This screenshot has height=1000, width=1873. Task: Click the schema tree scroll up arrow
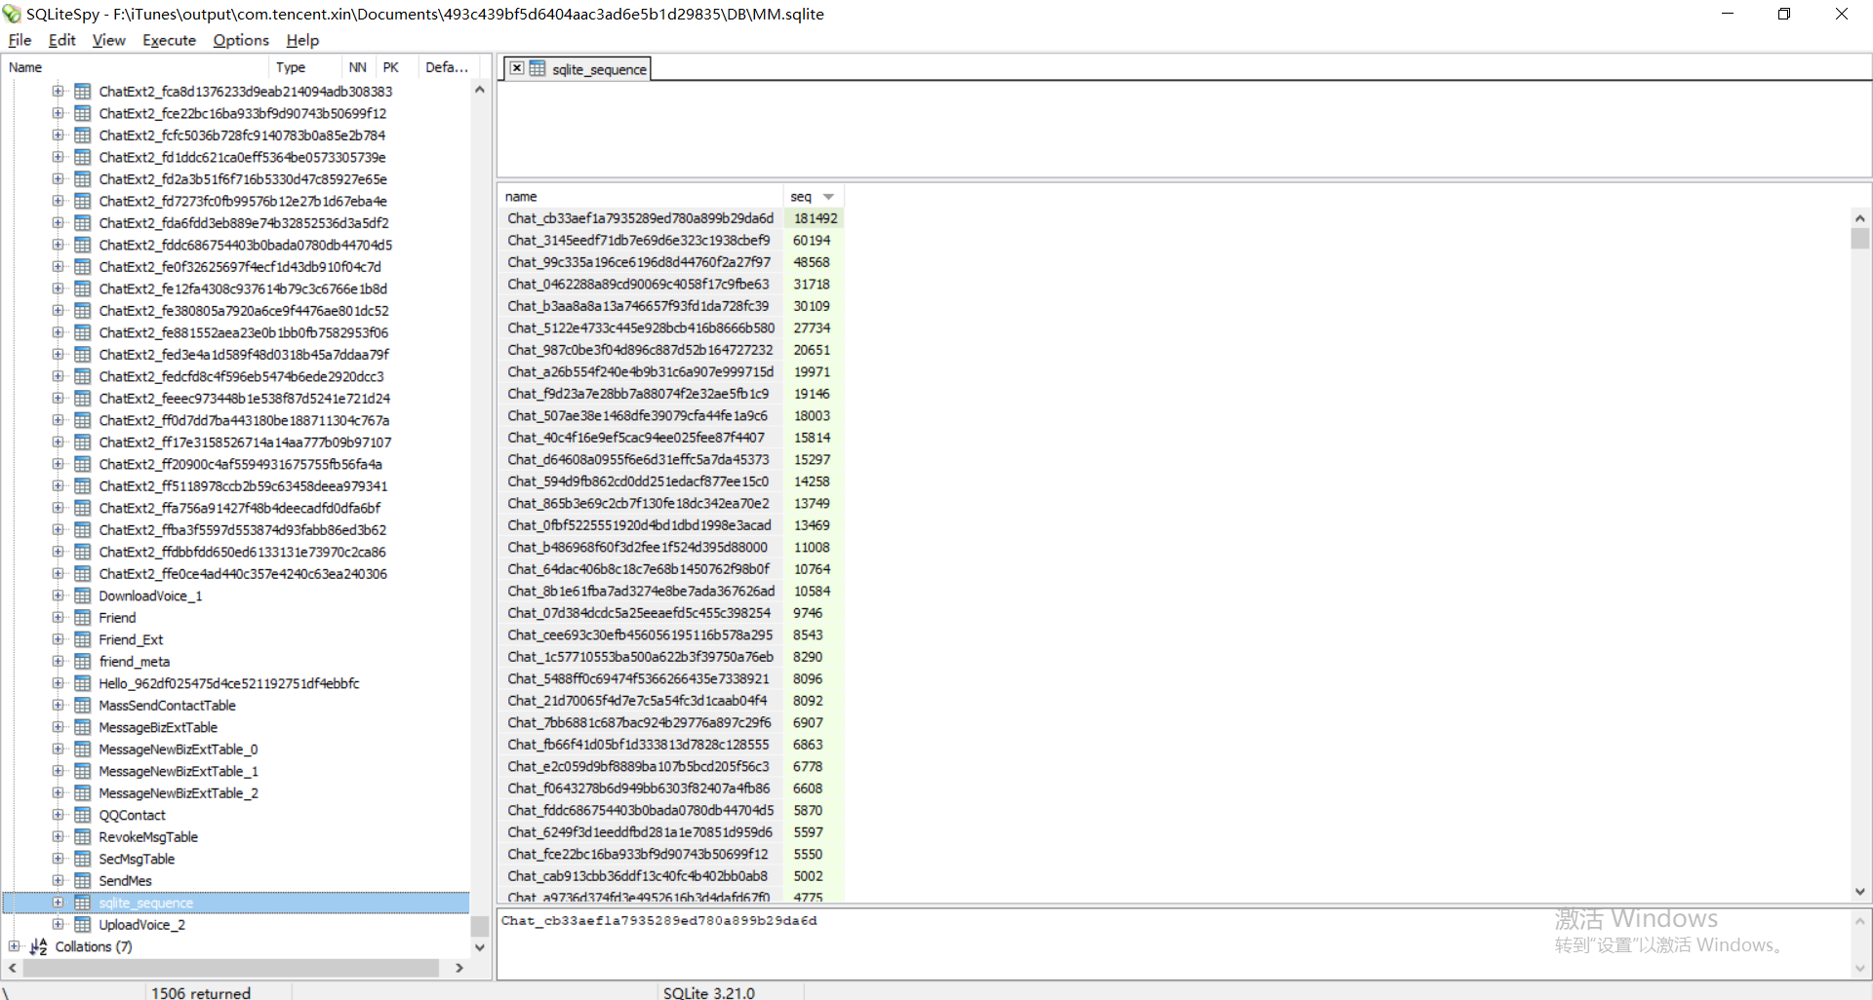(479, 90)
